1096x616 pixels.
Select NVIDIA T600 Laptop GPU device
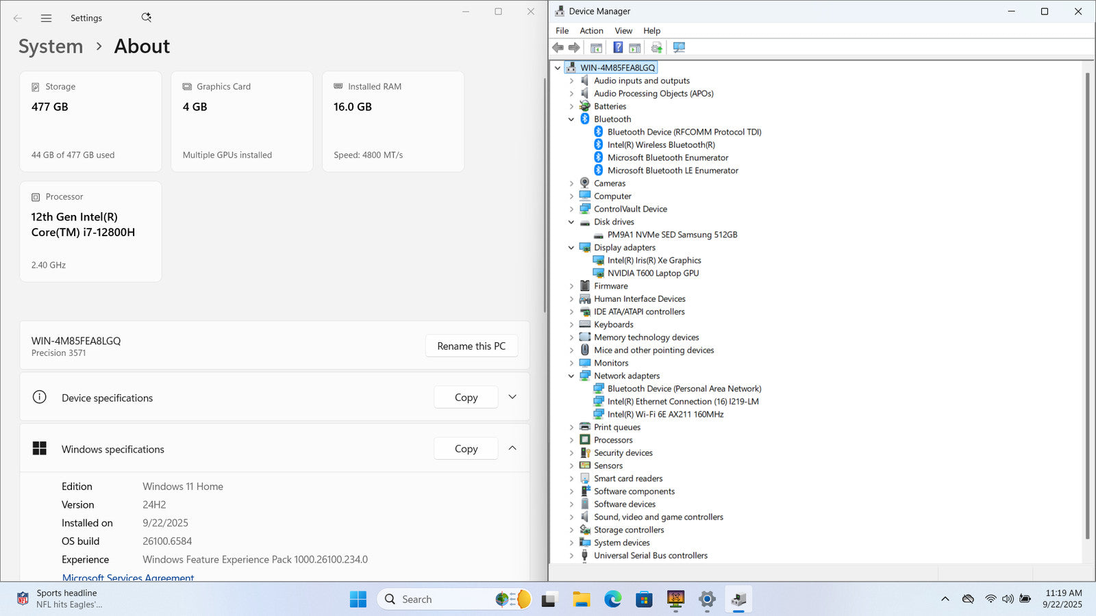[x=653, y=273]
